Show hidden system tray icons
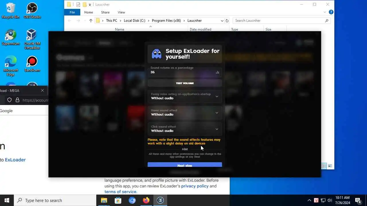The image size is (367, 206). (309, 200)
